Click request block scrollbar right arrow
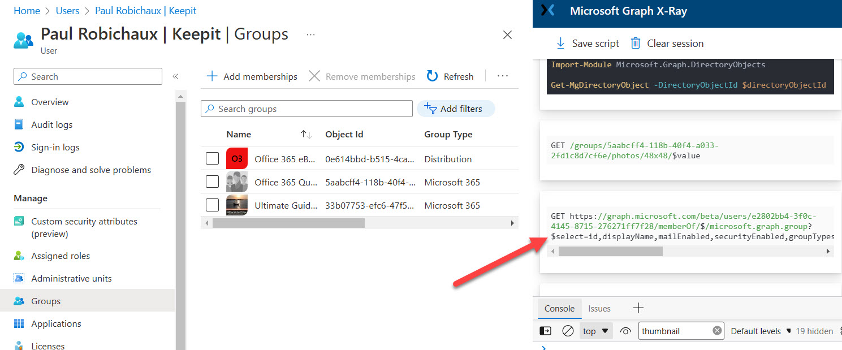 pyautogui.click(x=828, y=252)
